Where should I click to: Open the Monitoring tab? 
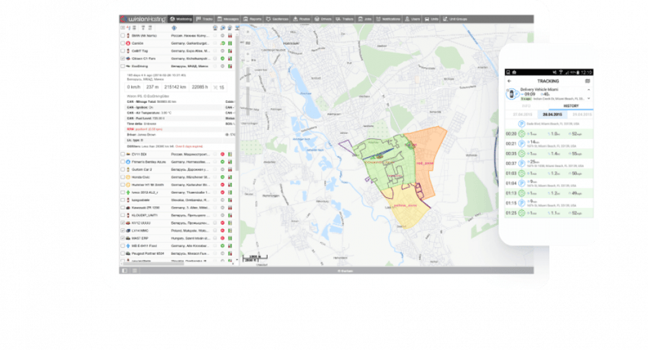(181, 19)
